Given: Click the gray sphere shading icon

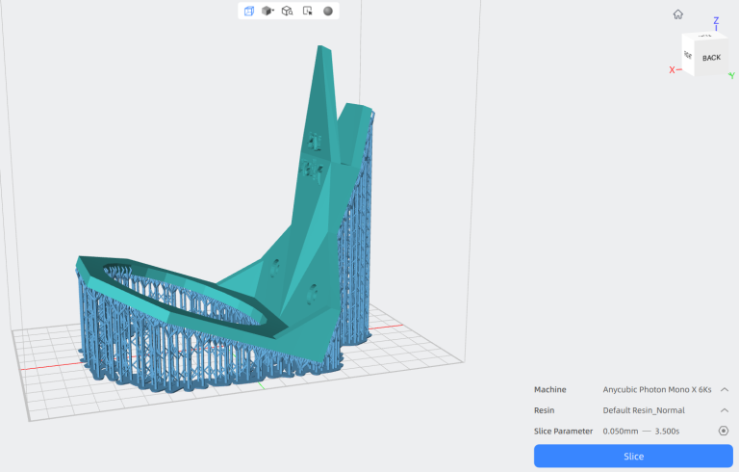Looking at the screenshot, I should (x=328, y=11).
